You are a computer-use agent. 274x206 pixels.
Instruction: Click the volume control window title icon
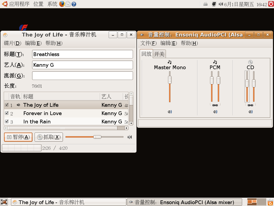click(142, 35)
